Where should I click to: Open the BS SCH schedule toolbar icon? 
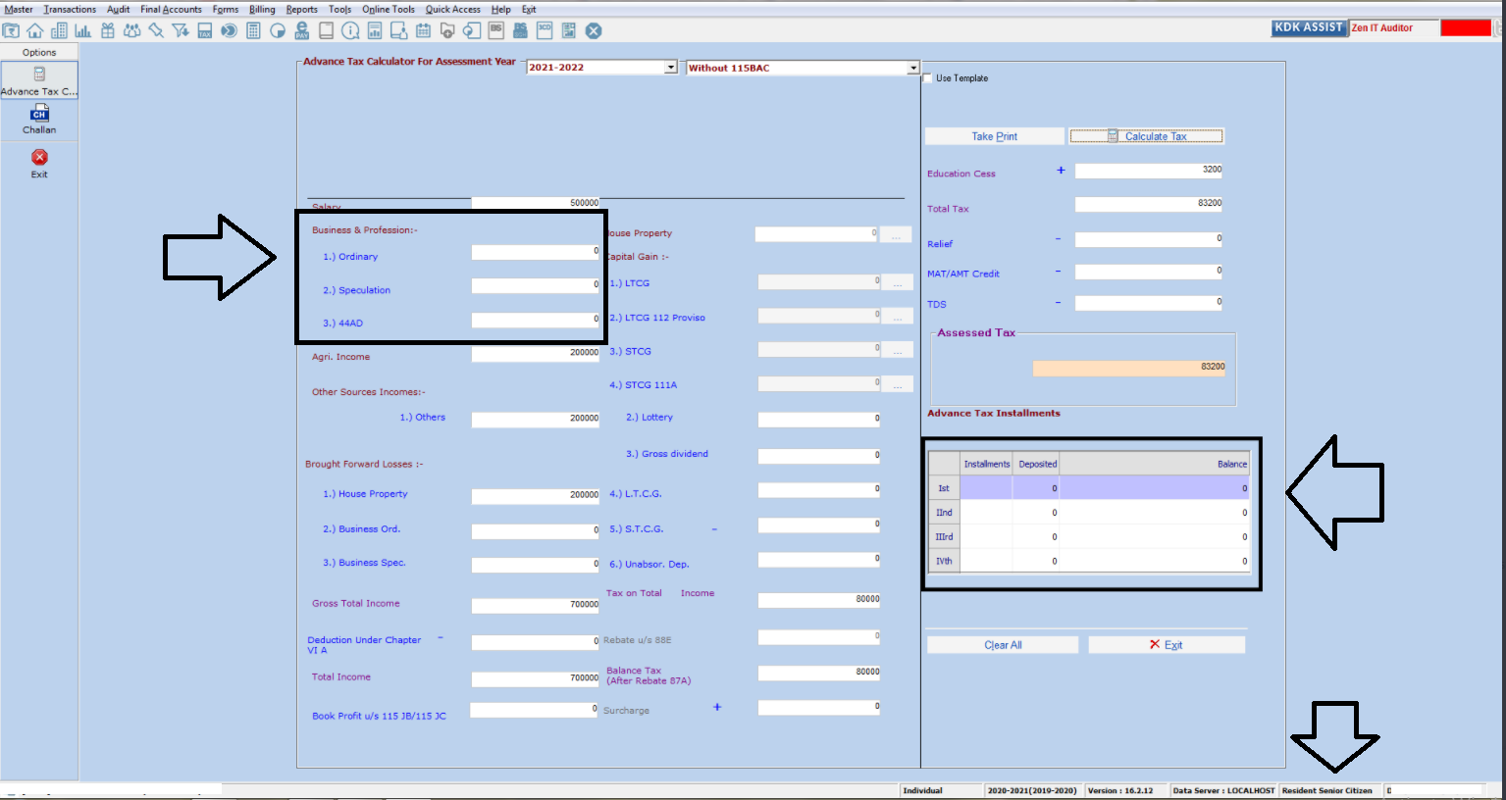(x=520, y=30)
